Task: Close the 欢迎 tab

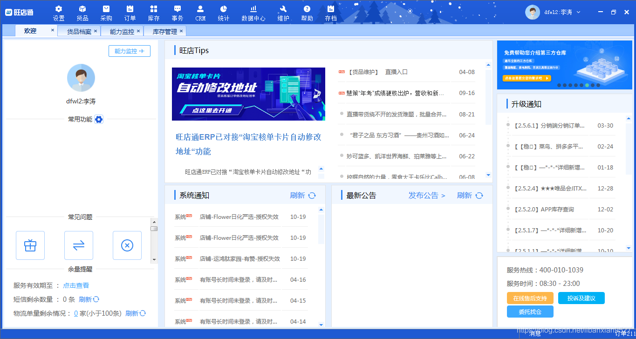Action: (x=53, y=30)
